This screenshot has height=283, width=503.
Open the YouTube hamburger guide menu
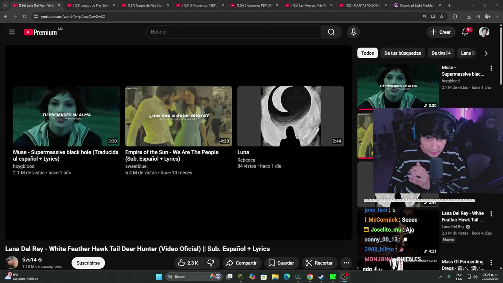coord(12,32)
